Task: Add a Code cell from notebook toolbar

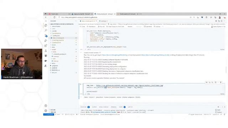Action: point(82,27)
